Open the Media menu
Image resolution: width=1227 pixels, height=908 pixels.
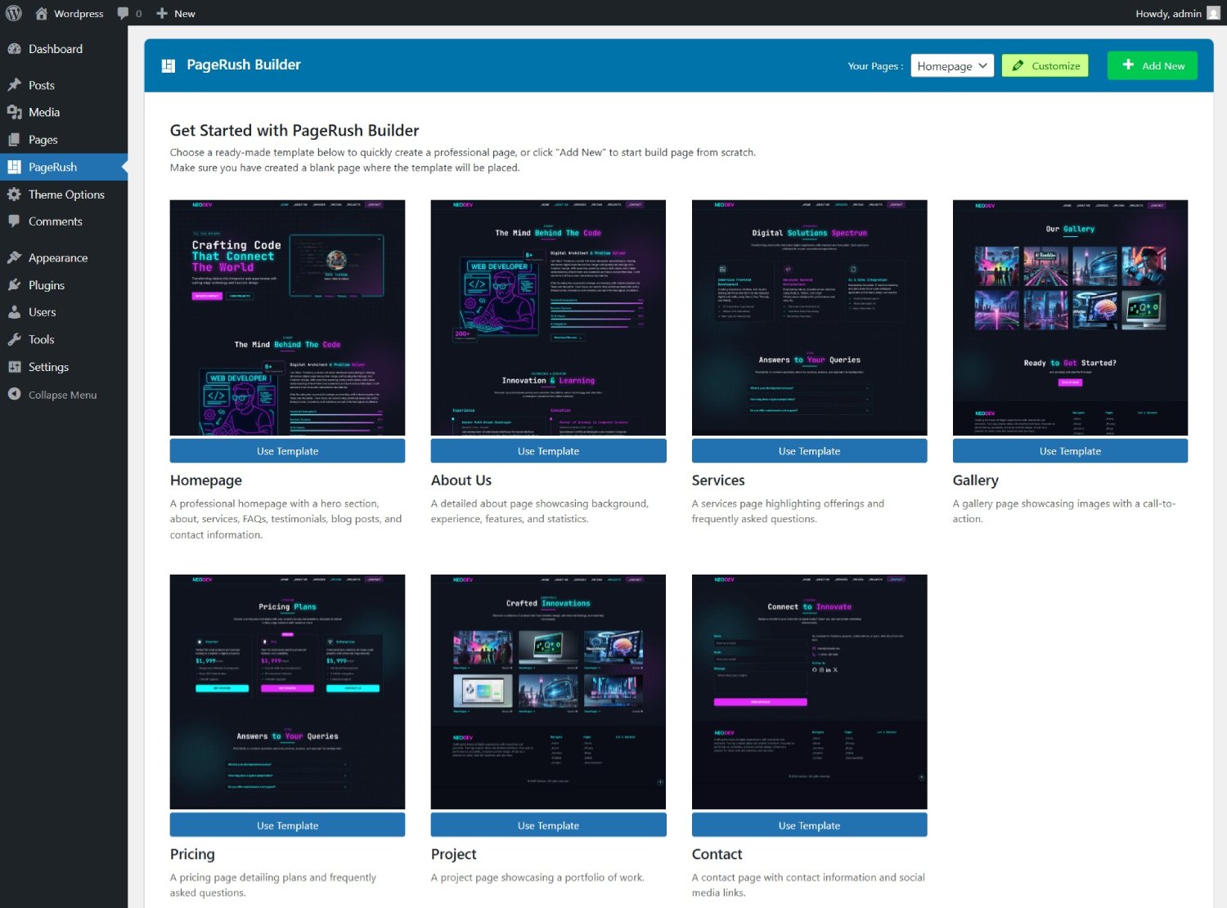pos(64,112)
